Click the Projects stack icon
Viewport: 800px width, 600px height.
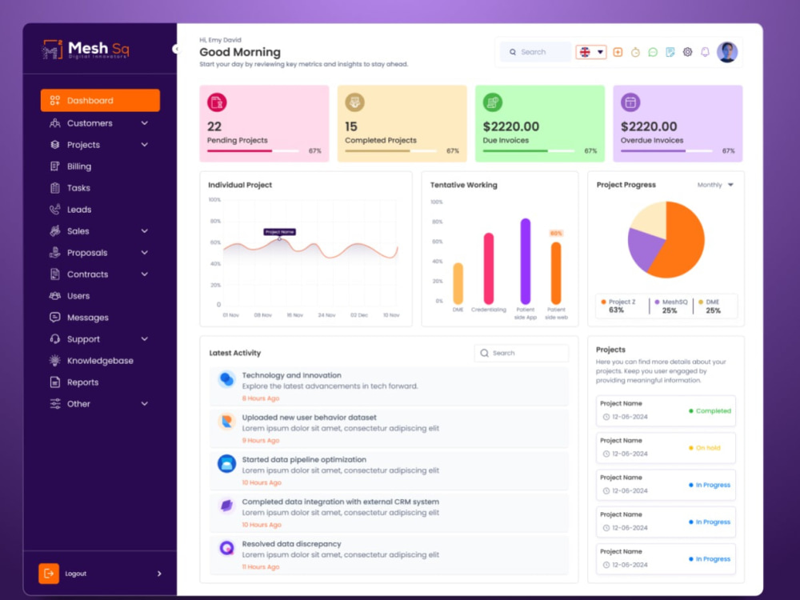pyautogui.click(x=54, y=145)
